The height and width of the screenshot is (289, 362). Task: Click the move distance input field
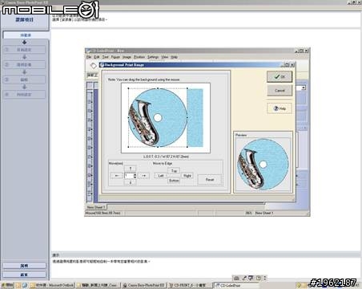tap(129, 176)
